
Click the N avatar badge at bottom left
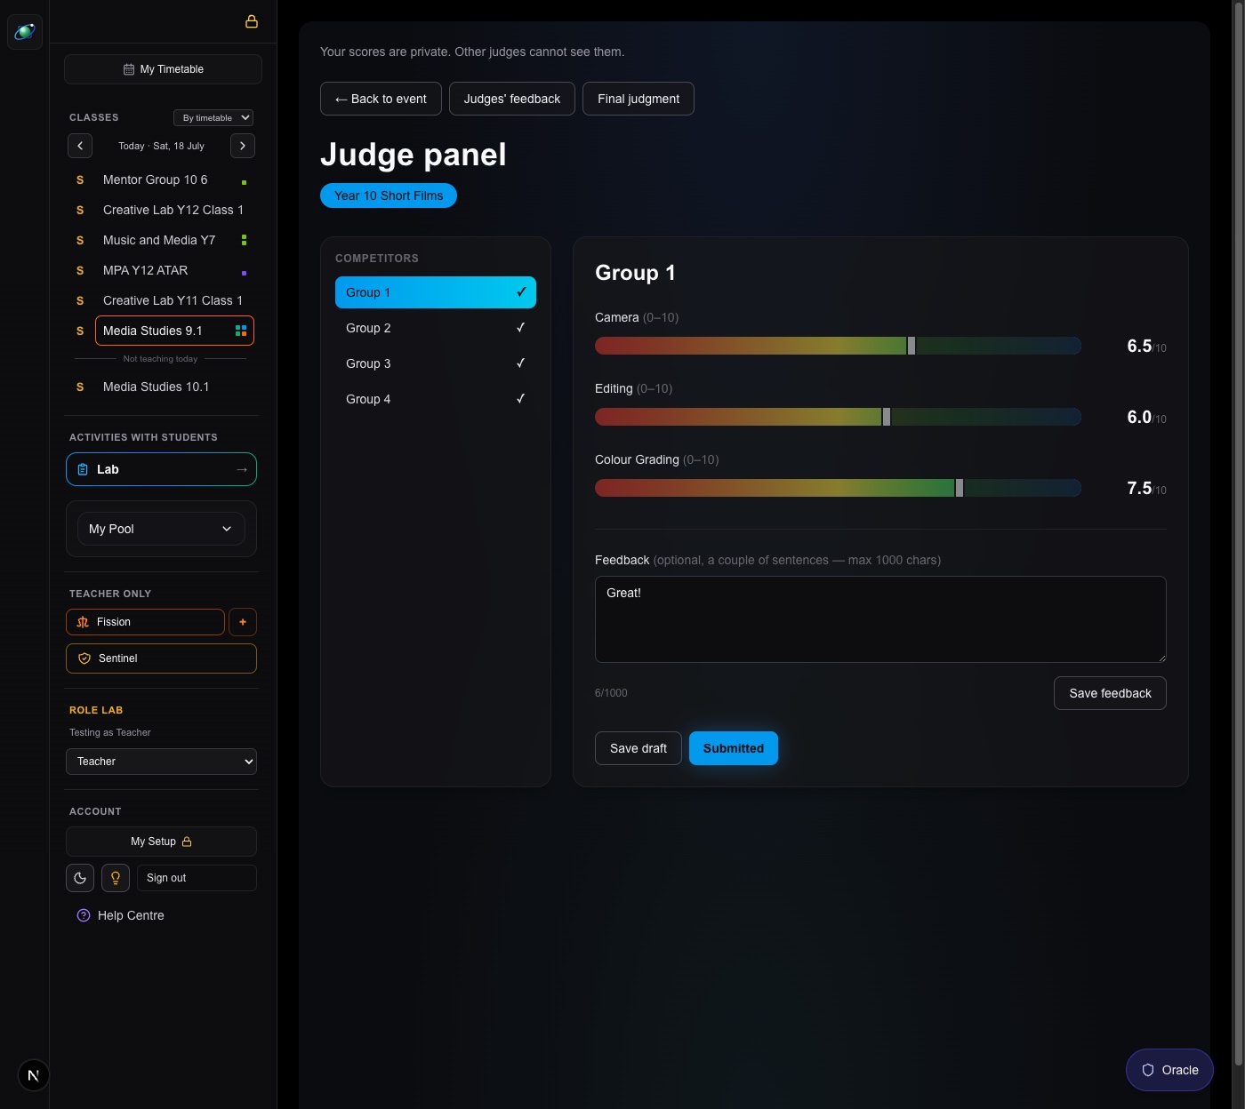pyautogui.click(x=34, y=1075)
